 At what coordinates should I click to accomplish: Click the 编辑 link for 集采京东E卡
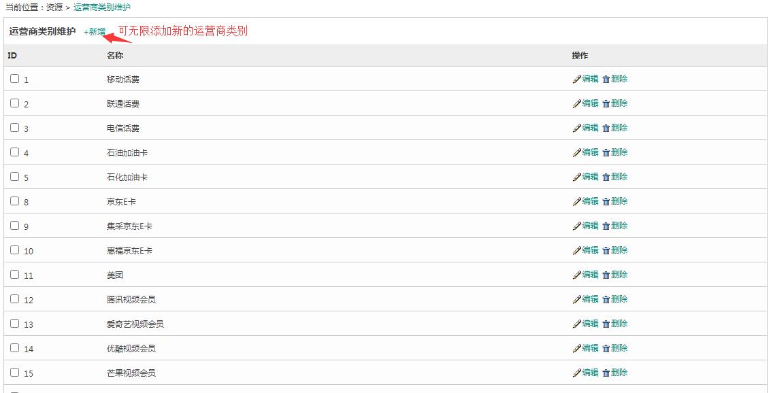click(591, 226)
